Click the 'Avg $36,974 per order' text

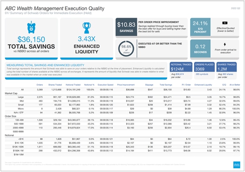(177, 76)
